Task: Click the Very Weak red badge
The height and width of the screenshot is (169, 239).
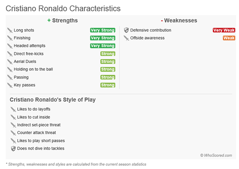Action: click(224, 30)
